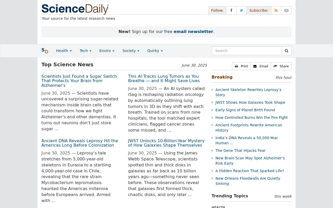333x208 pixels.
Task: Expand the Tech dropdown menu
Action: click(x=86, y=51)
